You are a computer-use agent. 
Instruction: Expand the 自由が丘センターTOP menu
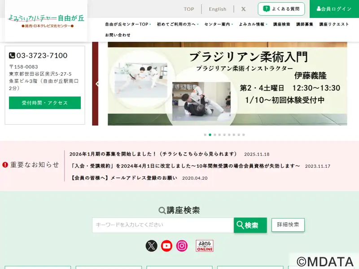(128, 24)
